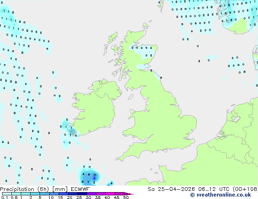Click the 45 to 50 mm legend swatch
Screen dimensions: 258x199
120,194
